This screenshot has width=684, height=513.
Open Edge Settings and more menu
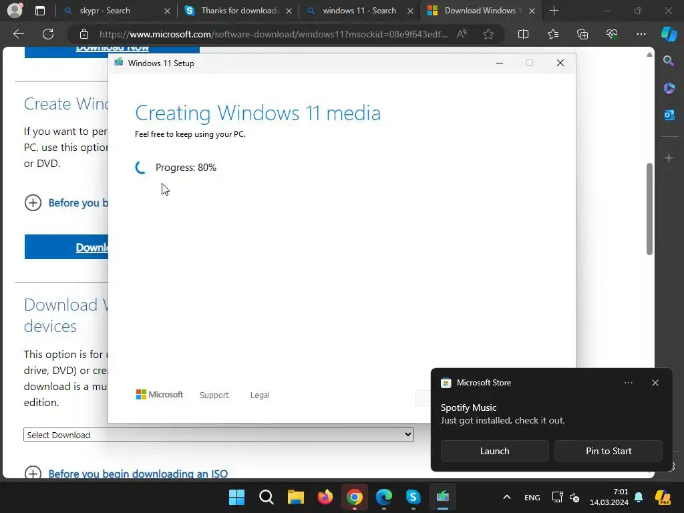tap(641, 34)
